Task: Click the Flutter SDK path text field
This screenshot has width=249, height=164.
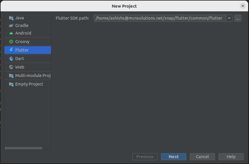Action: (159, 18)
